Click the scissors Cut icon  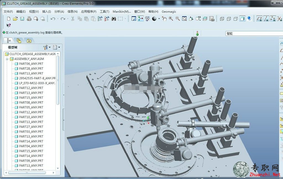73,19
